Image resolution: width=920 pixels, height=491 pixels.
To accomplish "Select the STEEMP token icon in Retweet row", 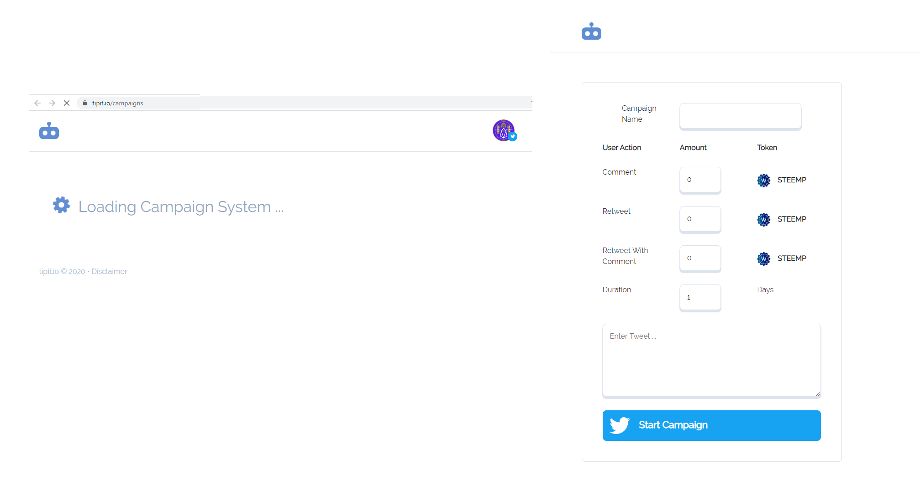I will click(763, 219).
